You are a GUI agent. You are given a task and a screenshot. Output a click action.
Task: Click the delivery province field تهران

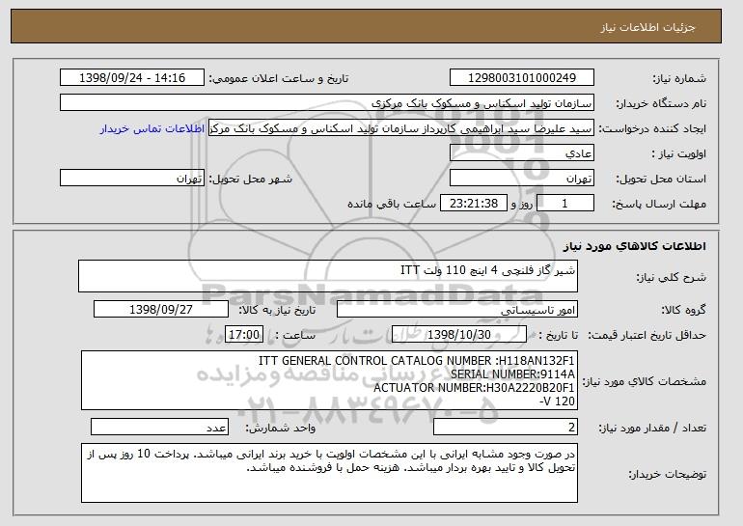522,179
